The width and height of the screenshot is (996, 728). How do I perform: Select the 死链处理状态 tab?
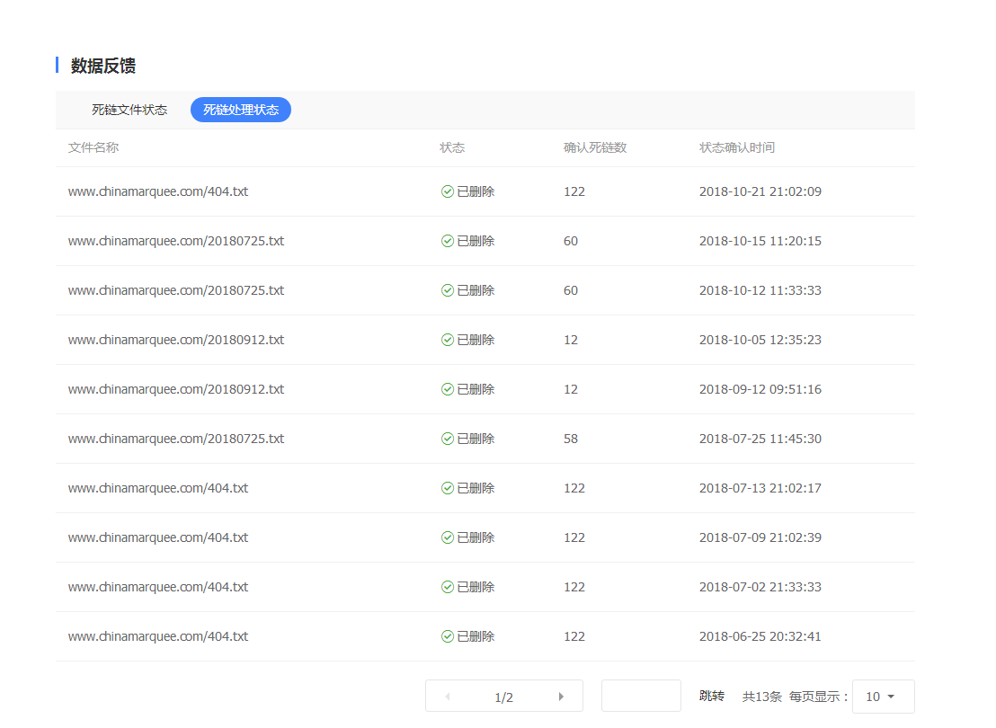pos(241,110)
